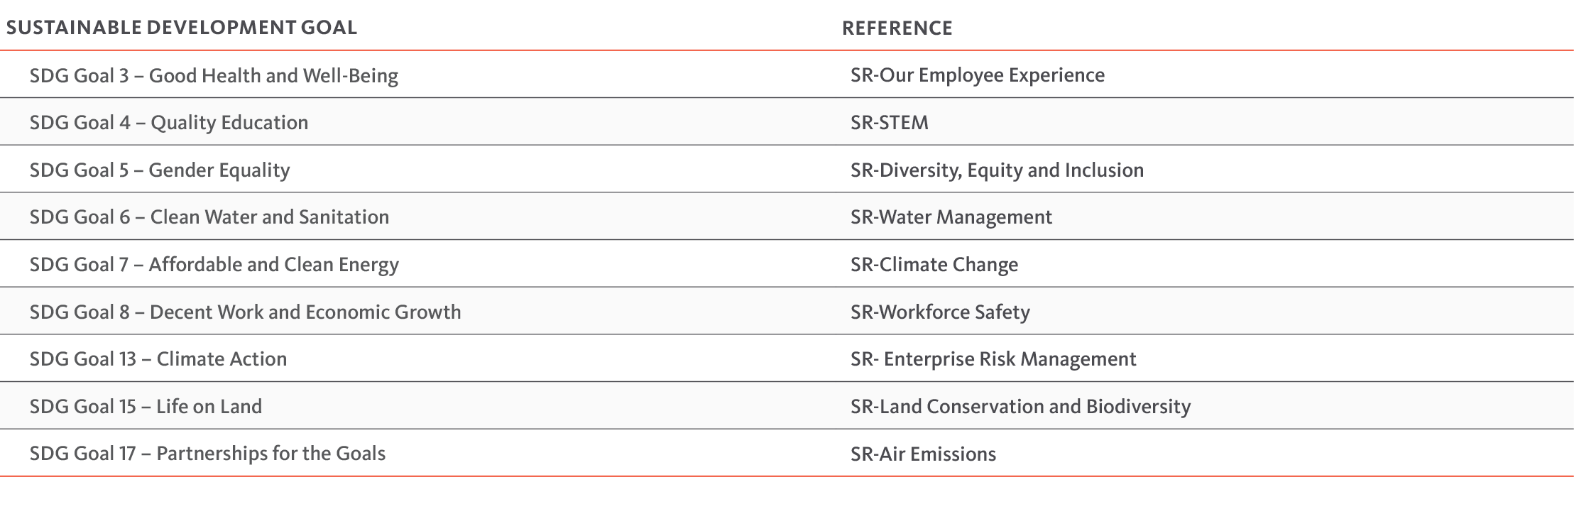Click SDG Goal 6 Clean Water and Sanitation
The width and height of the screenshot is (1574, 509).
click(209, 217)
